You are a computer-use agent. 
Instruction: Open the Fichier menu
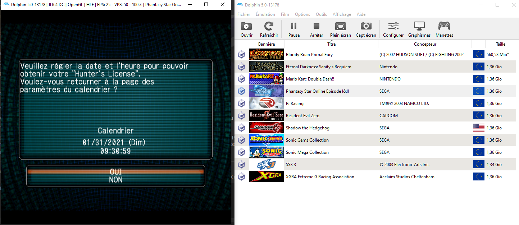click(x=243, y=14)
